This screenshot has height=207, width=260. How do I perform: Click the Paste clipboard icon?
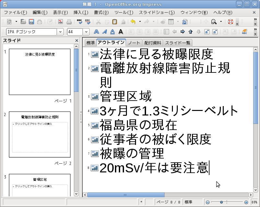click(115, 22)
